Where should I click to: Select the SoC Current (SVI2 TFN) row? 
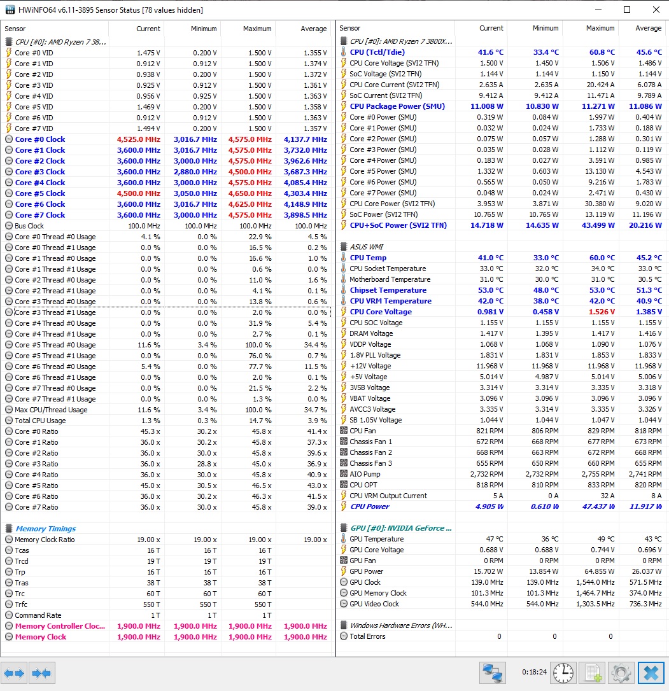(x=502, y=95)
